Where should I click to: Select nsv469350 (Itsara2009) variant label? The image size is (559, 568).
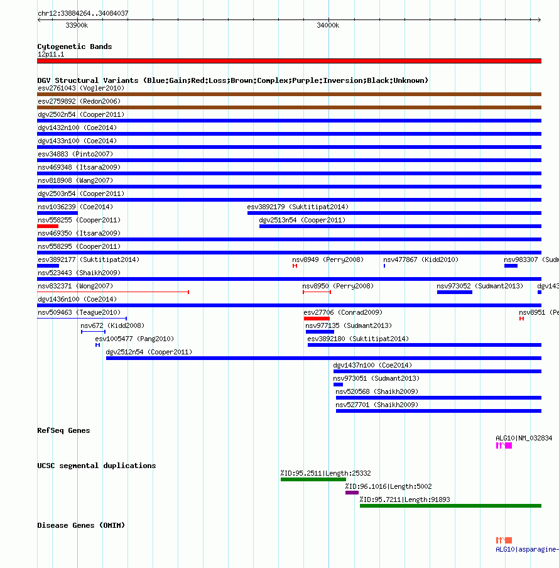coord(79,233)
